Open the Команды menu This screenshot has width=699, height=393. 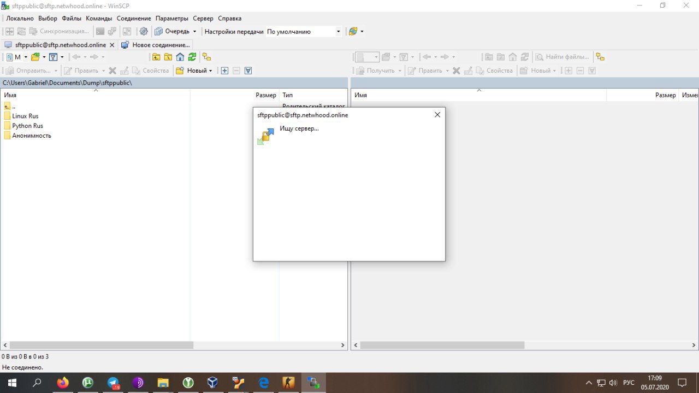pyautogui.click(x=99, y=18)
